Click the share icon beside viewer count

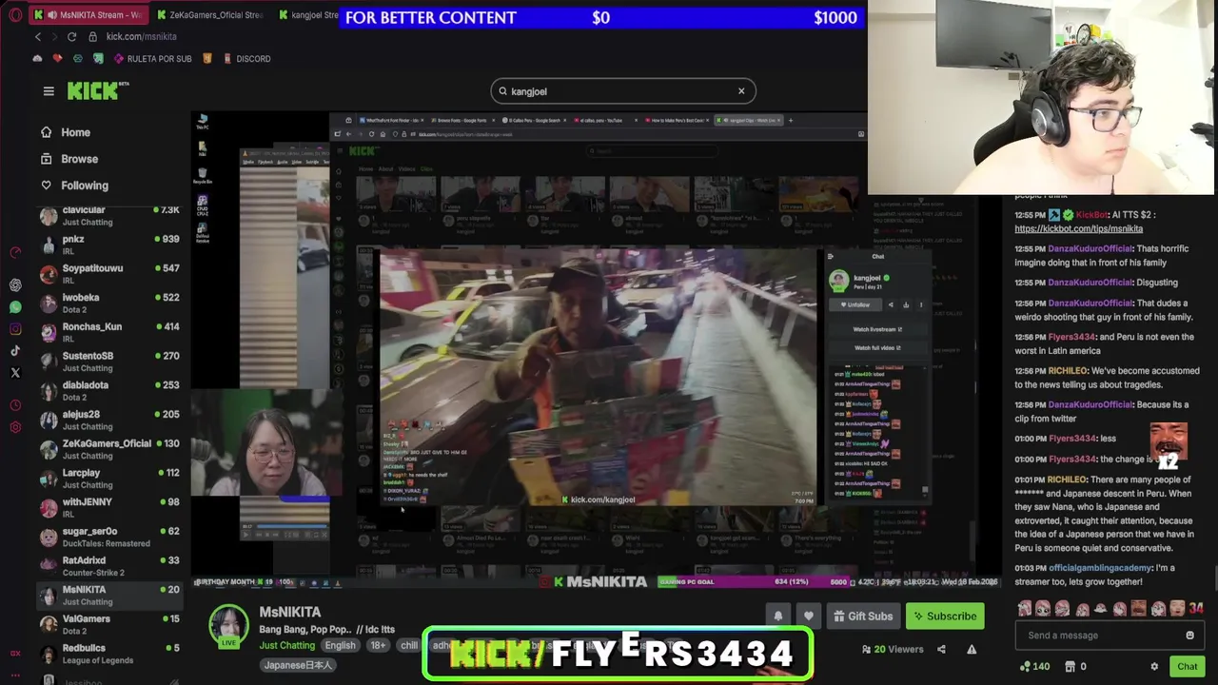pyautogui.click(x=941, y=650)
